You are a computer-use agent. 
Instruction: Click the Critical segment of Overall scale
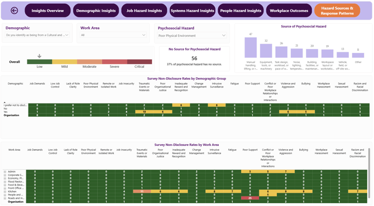(140, 62)
